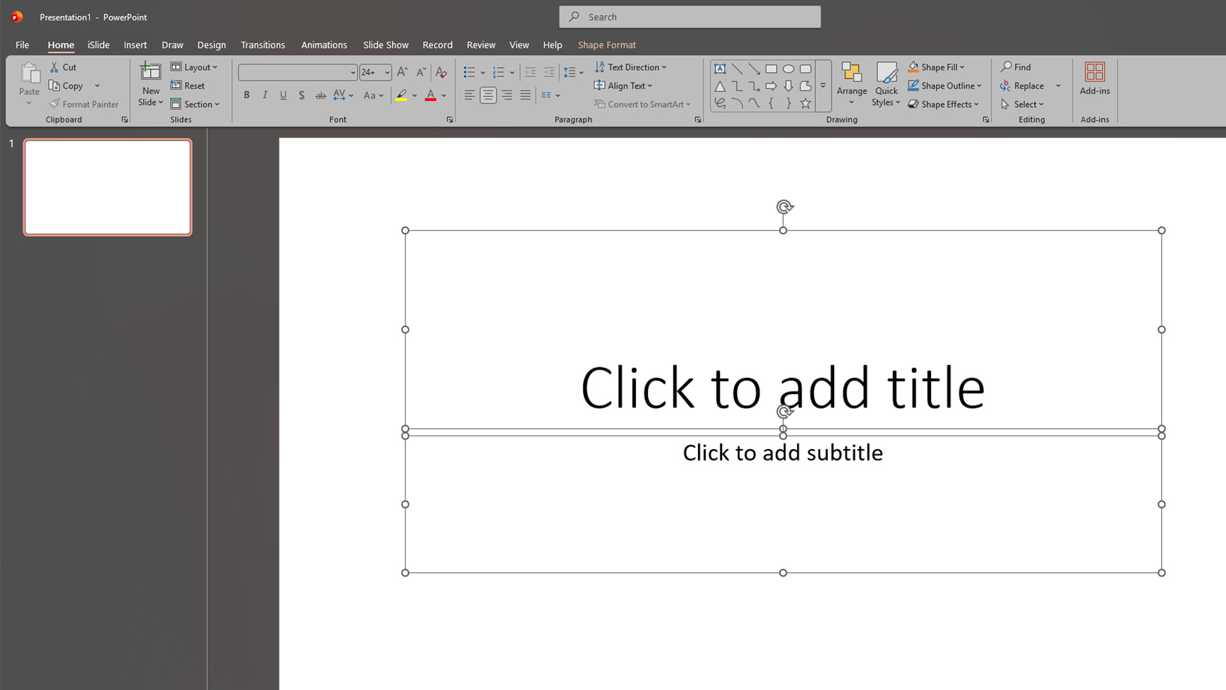Select the rectangle shape
Viewport: 1226px width, 690px height.
pyautogui.click(x=771, y=69)
